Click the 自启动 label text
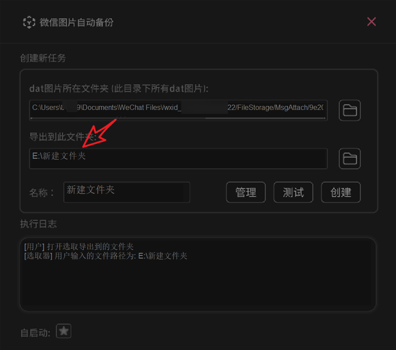The width and height of the screenshot is (396, 350). point(35,333)
